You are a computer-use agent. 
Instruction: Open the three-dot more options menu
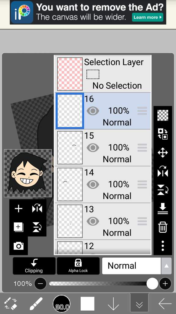pos(163,246)
